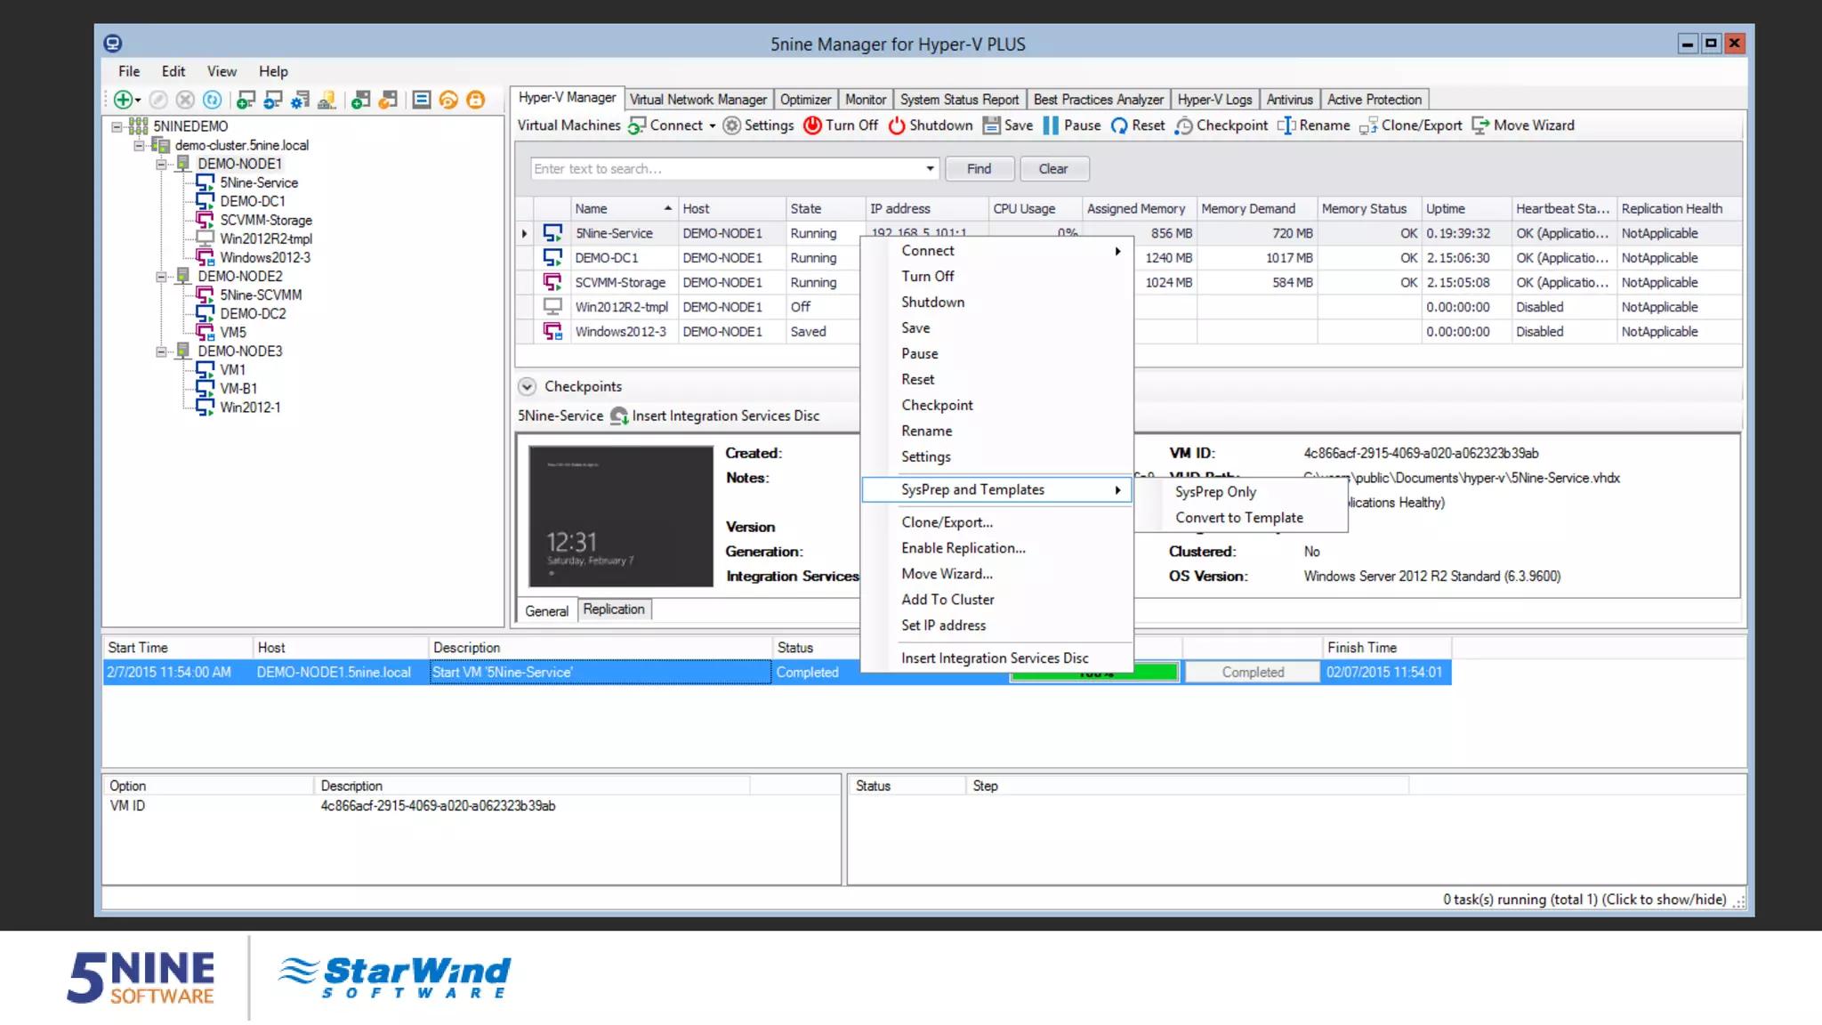1822x1025 pixels.
Task: Switch to the Virtual Network Manager tab
Action: [x=697, y=100]
